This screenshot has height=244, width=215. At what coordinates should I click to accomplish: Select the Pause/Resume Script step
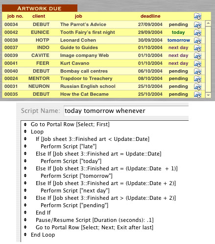pos(95,220)
